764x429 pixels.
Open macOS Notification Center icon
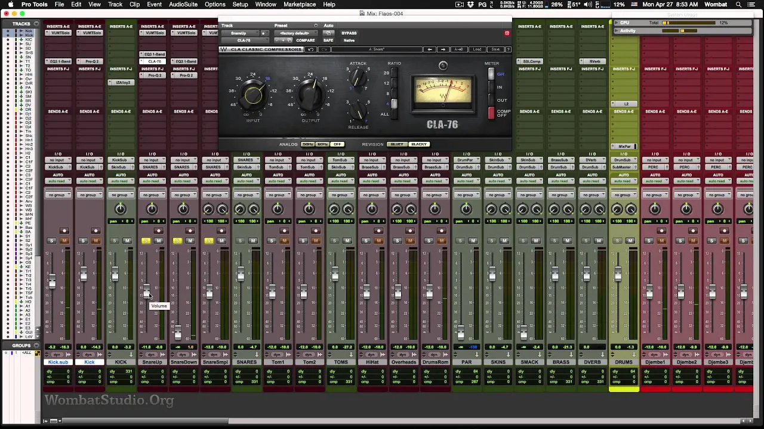click(x=752, y=4)
